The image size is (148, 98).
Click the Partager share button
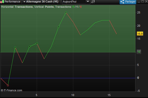click(x=128, y=2)
